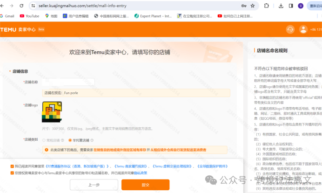
Task: Click help icon next to 半托管店铺
Action: [x=92, y=140]
